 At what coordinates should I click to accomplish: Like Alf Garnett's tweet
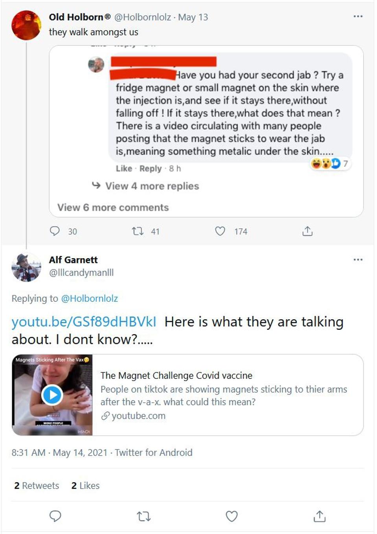pos(232,516)
